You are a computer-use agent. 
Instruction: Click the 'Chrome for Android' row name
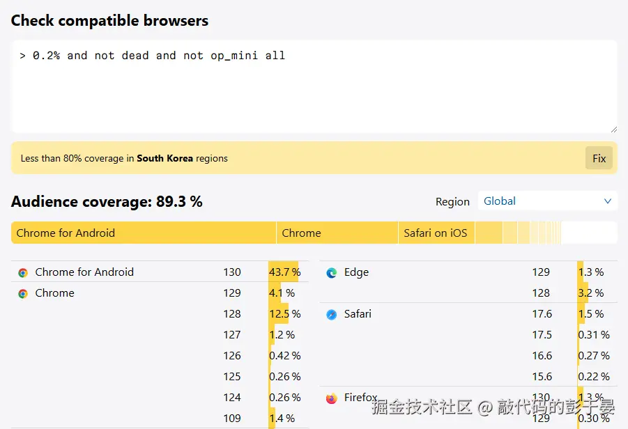click(x=84, y=272)
